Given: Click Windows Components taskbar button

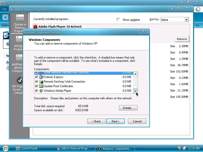Looking at the screenshot, I should pos(115,148).
